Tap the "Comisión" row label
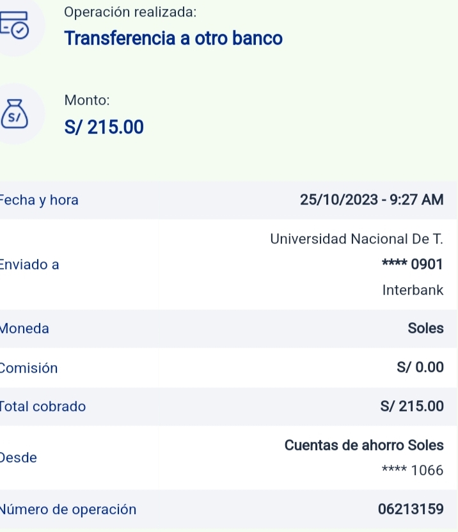Image resolution: width=458 pixels, height=532 pixels. 29,368
